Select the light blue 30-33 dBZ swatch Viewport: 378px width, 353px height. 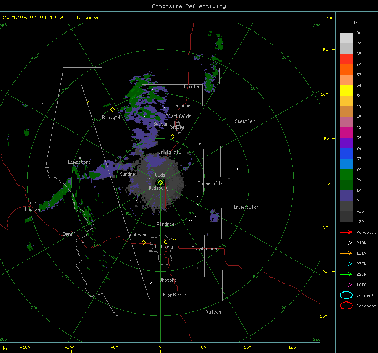click(346, 164)
